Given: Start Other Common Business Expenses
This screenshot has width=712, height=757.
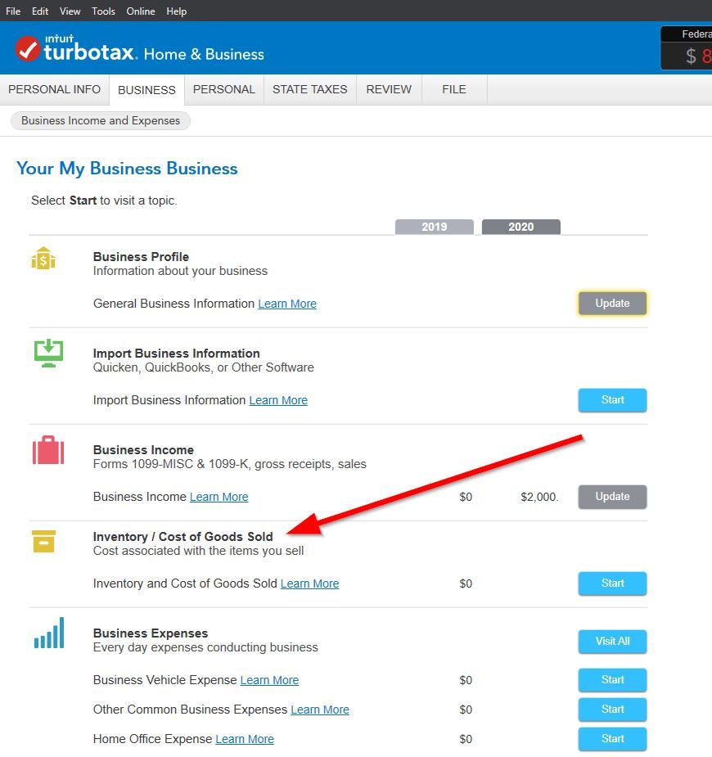Looking at the screenshot, I should (x=612, y=710).
